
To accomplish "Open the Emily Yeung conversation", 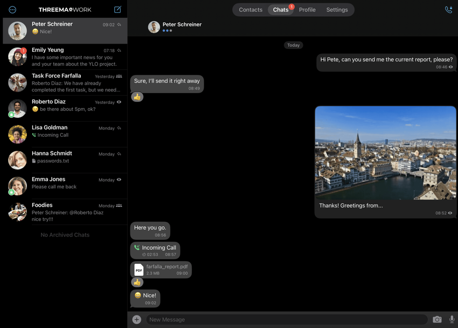I will (x=65, y=57).
